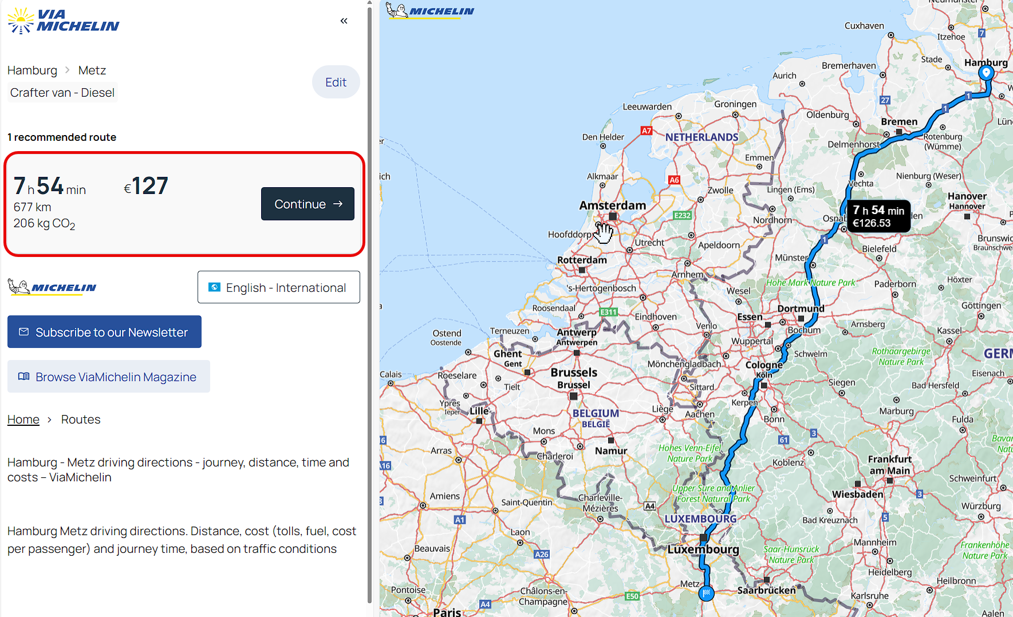
Task: Collapse the sidebar with the double chevron
Action: click(344, 21)
